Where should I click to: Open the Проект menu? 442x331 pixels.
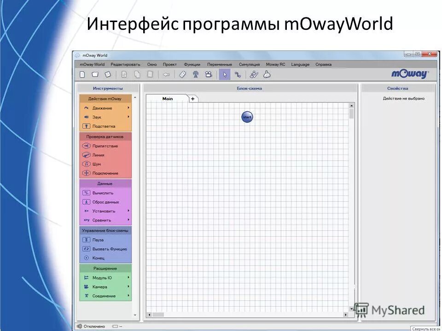170,64
